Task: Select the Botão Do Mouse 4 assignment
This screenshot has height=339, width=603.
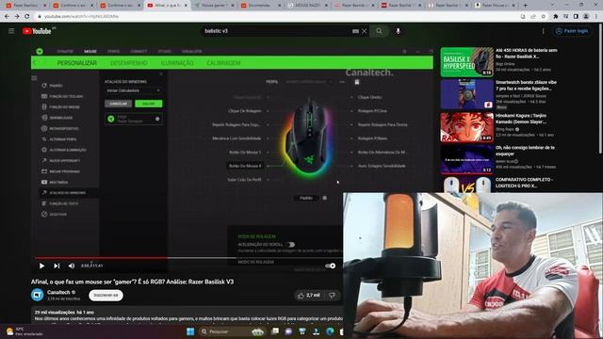Action: click(245, 166)
